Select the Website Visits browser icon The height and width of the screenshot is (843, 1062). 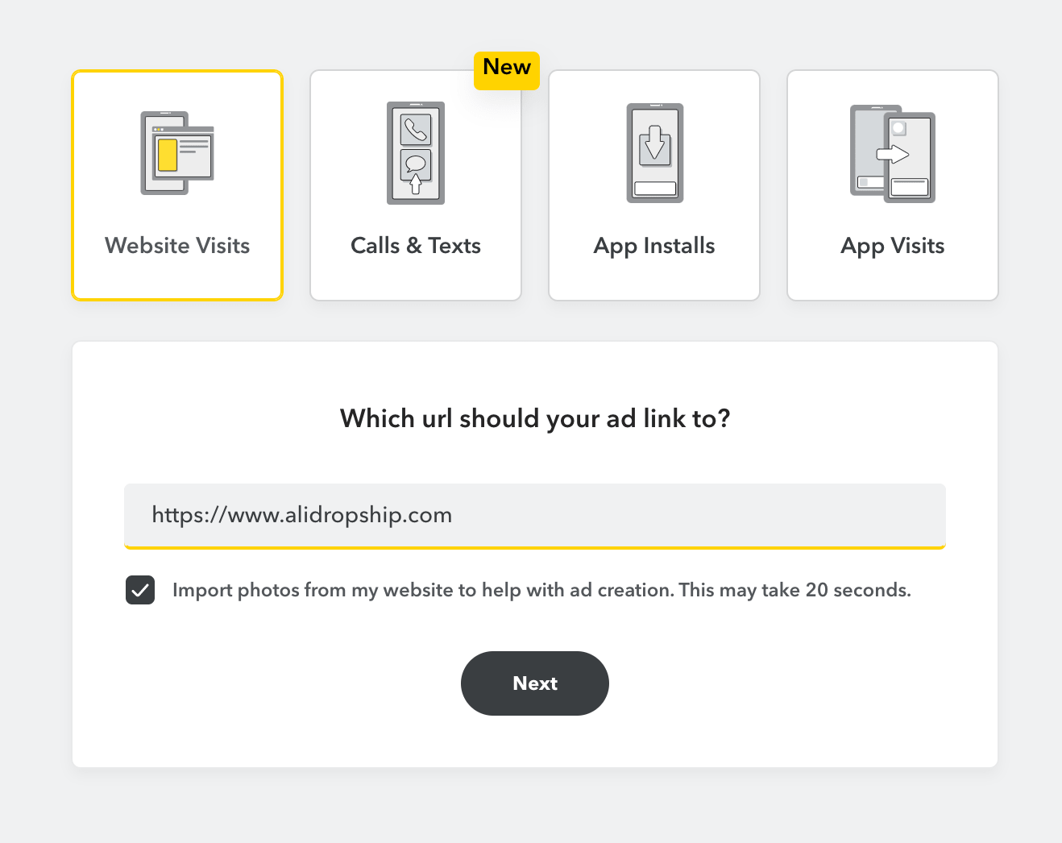tap(177, 153)
